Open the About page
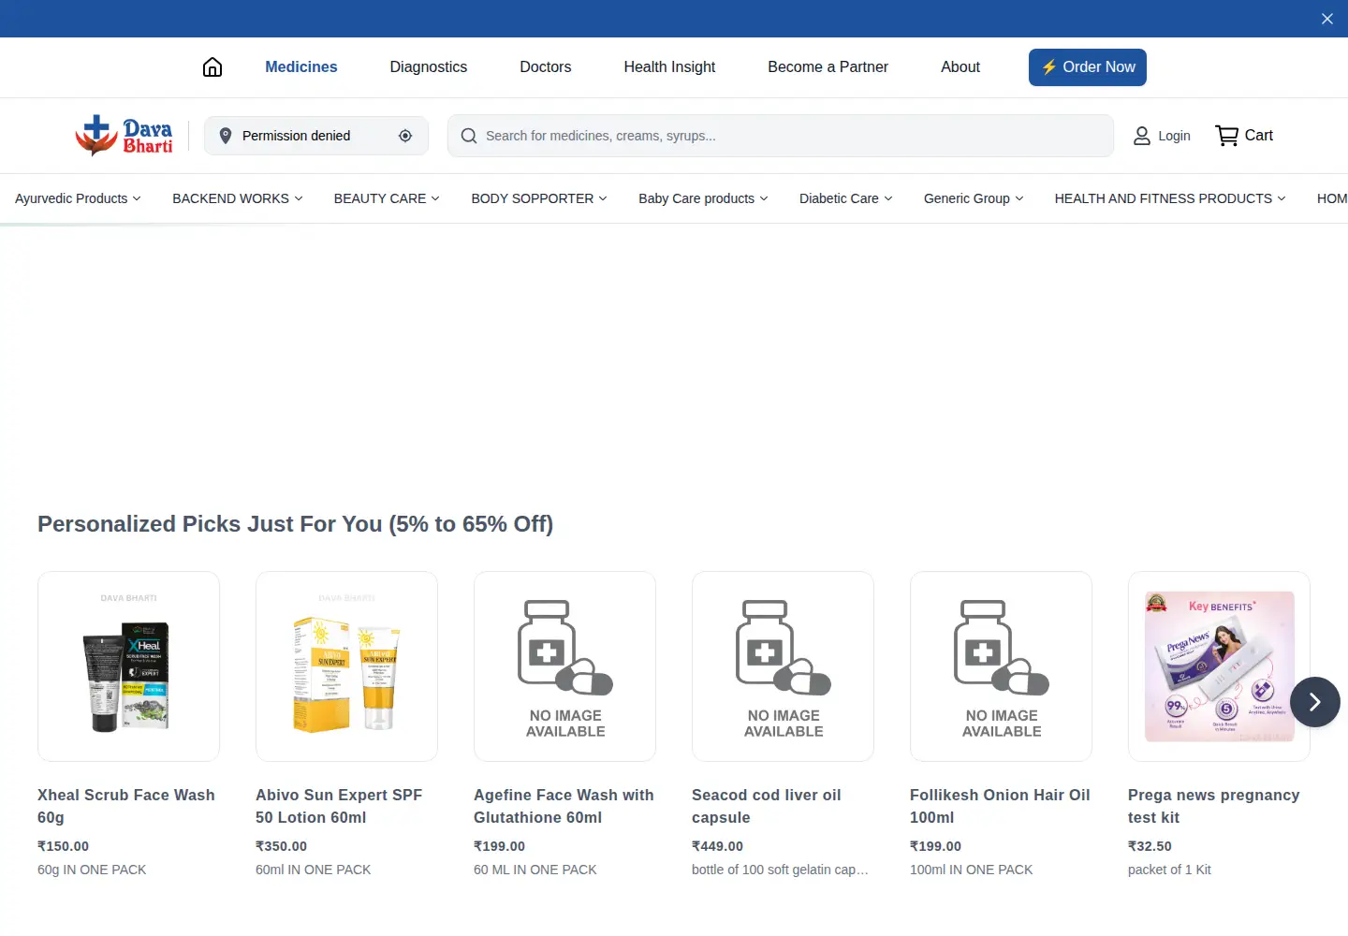The height and width of the screenshot is (936, 1348). (x=960, y=67)
